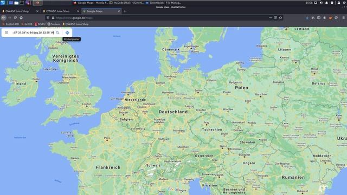
Task: Click the Vereinigtes Königreich map label
Action: (x=66, y=58)
